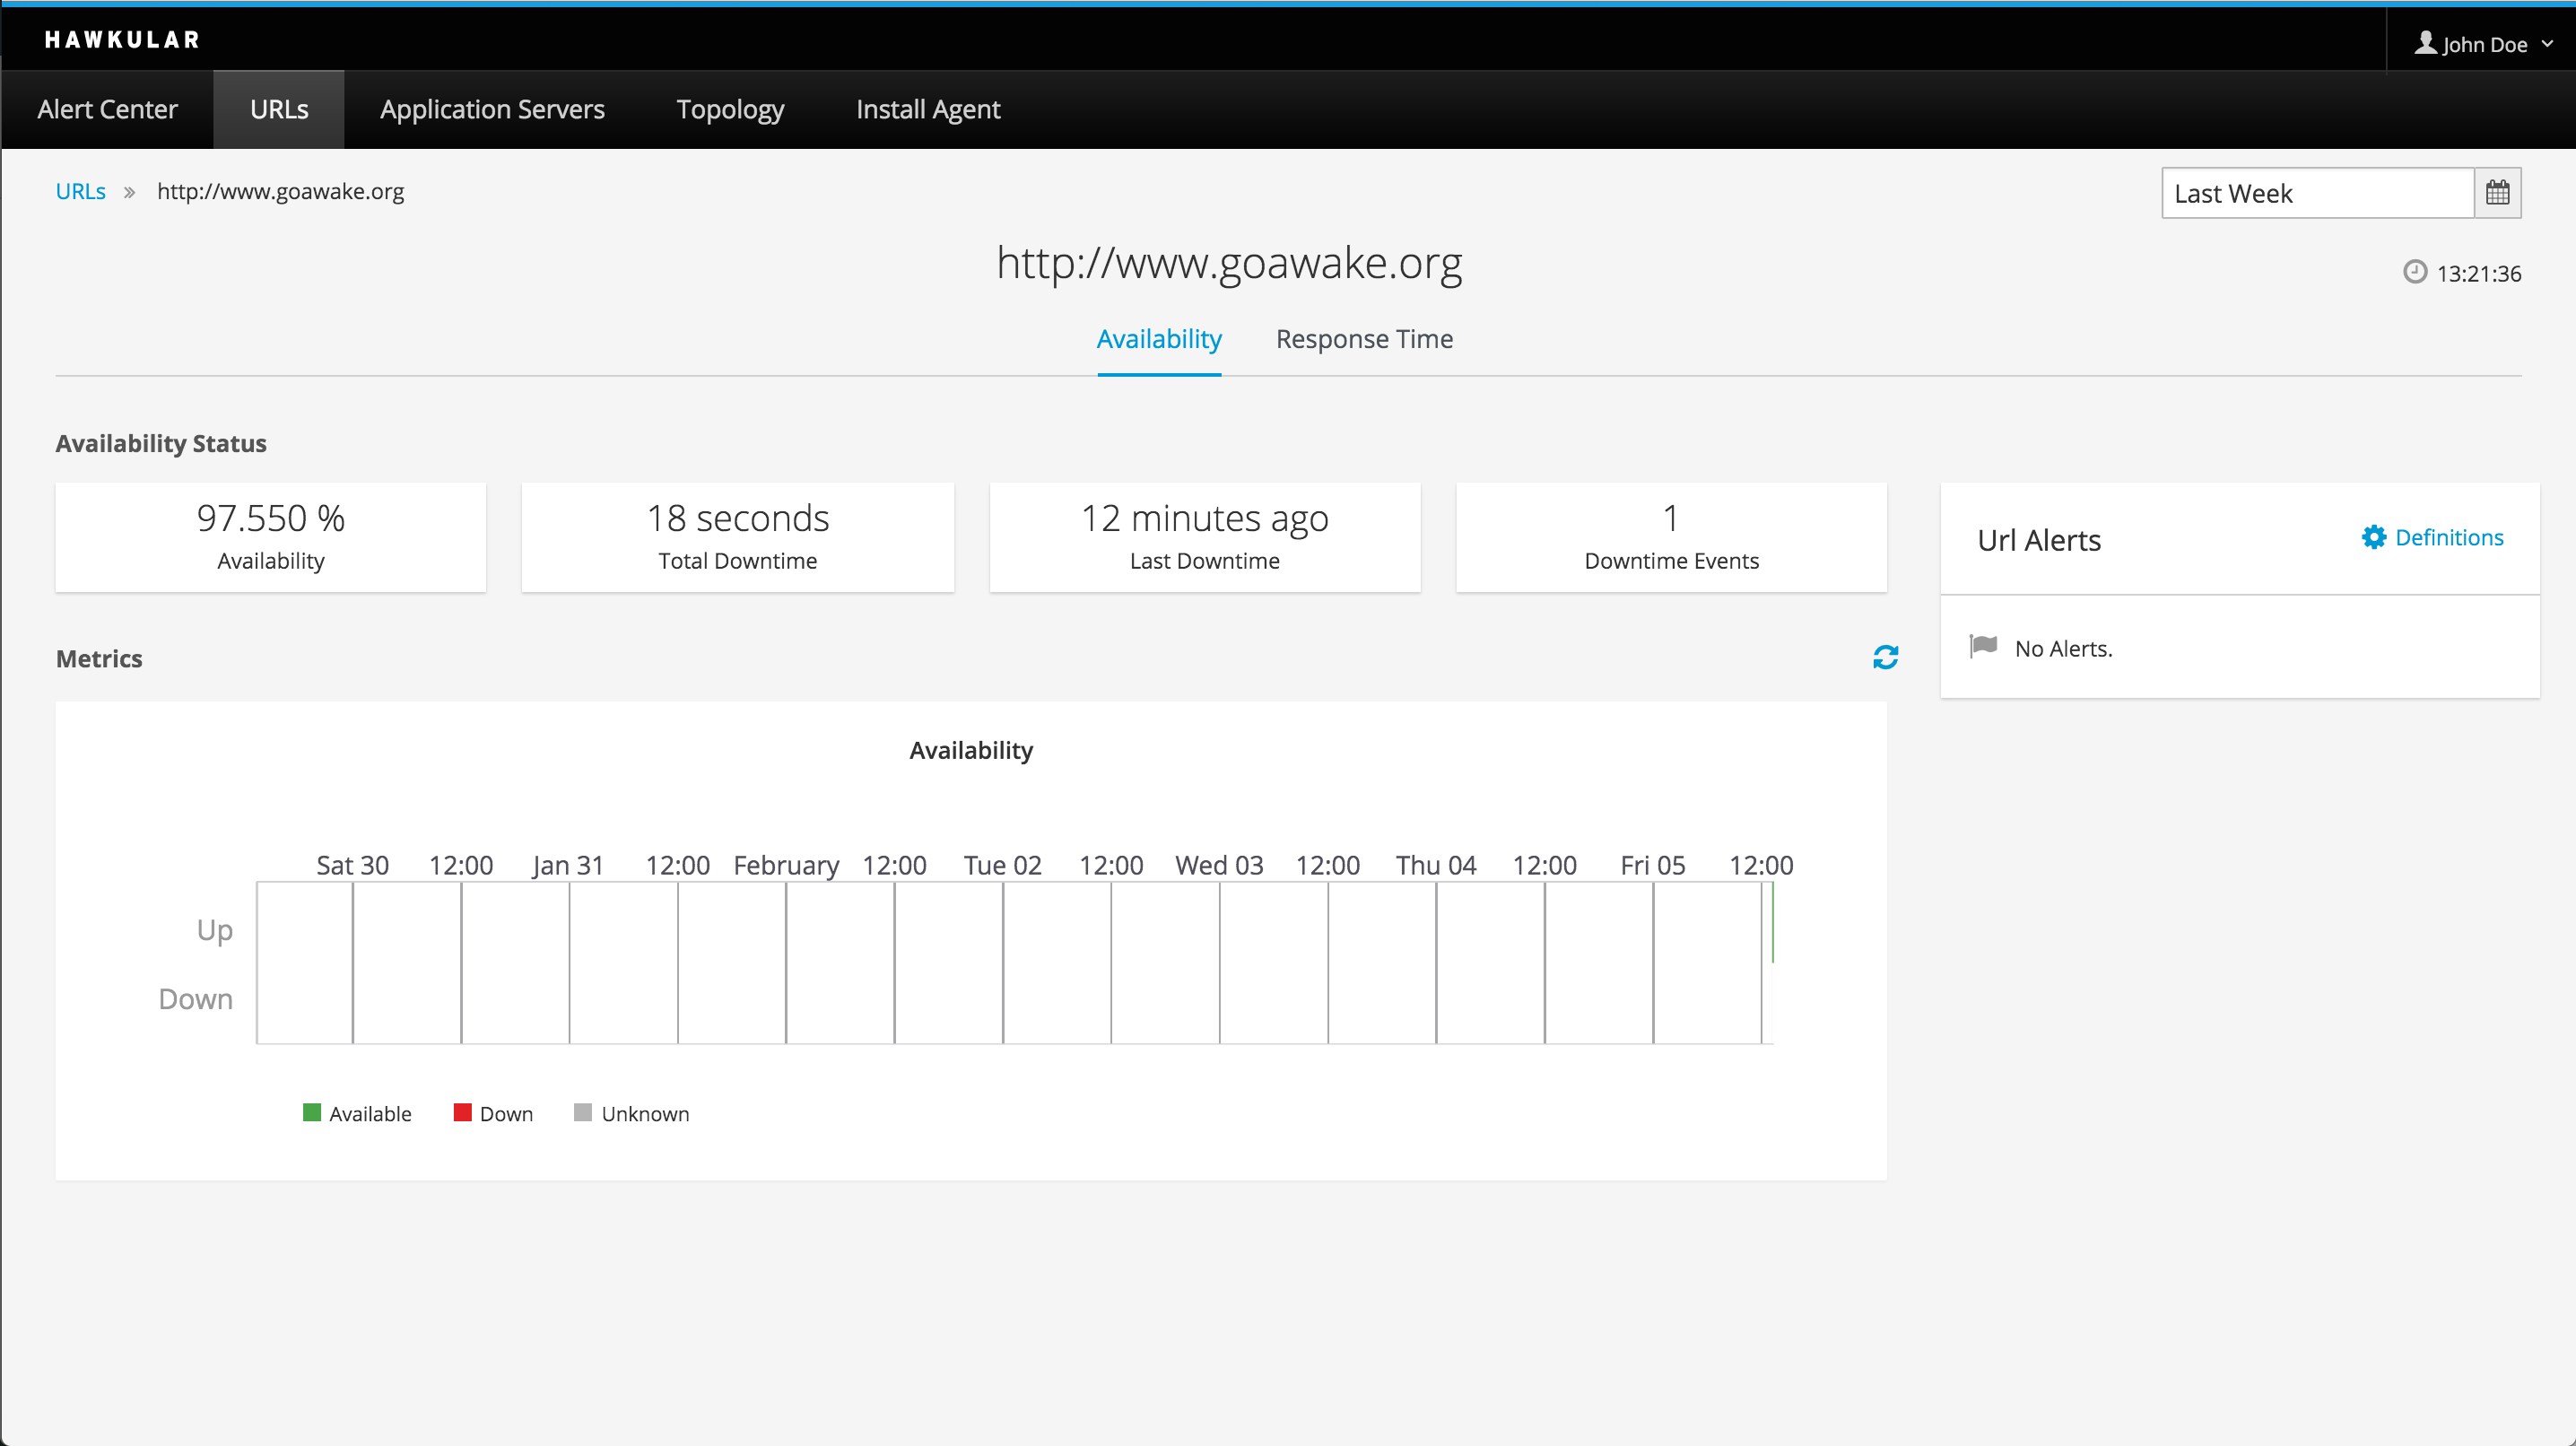Expand the John Doe dropdown arrow
Image resolution: width=2576 pixels, height=1446 pixels.
pyautogui.click(x=2547, y=44)
